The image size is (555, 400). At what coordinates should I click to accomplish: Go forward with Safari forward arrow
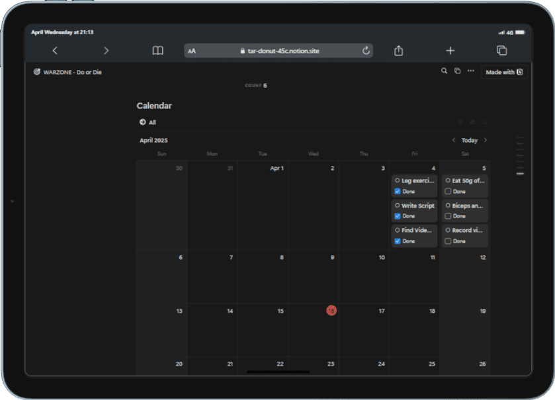107,50
